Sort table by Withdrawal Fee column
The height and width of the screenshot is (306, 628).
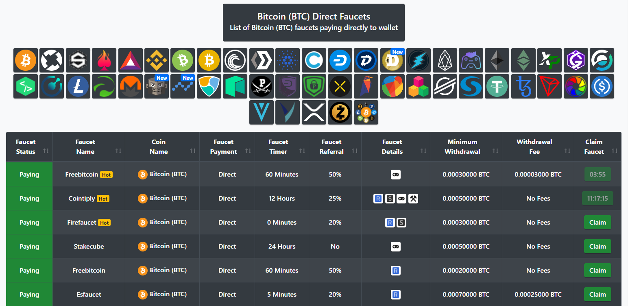pyautogui.click(x=538, y=147)
